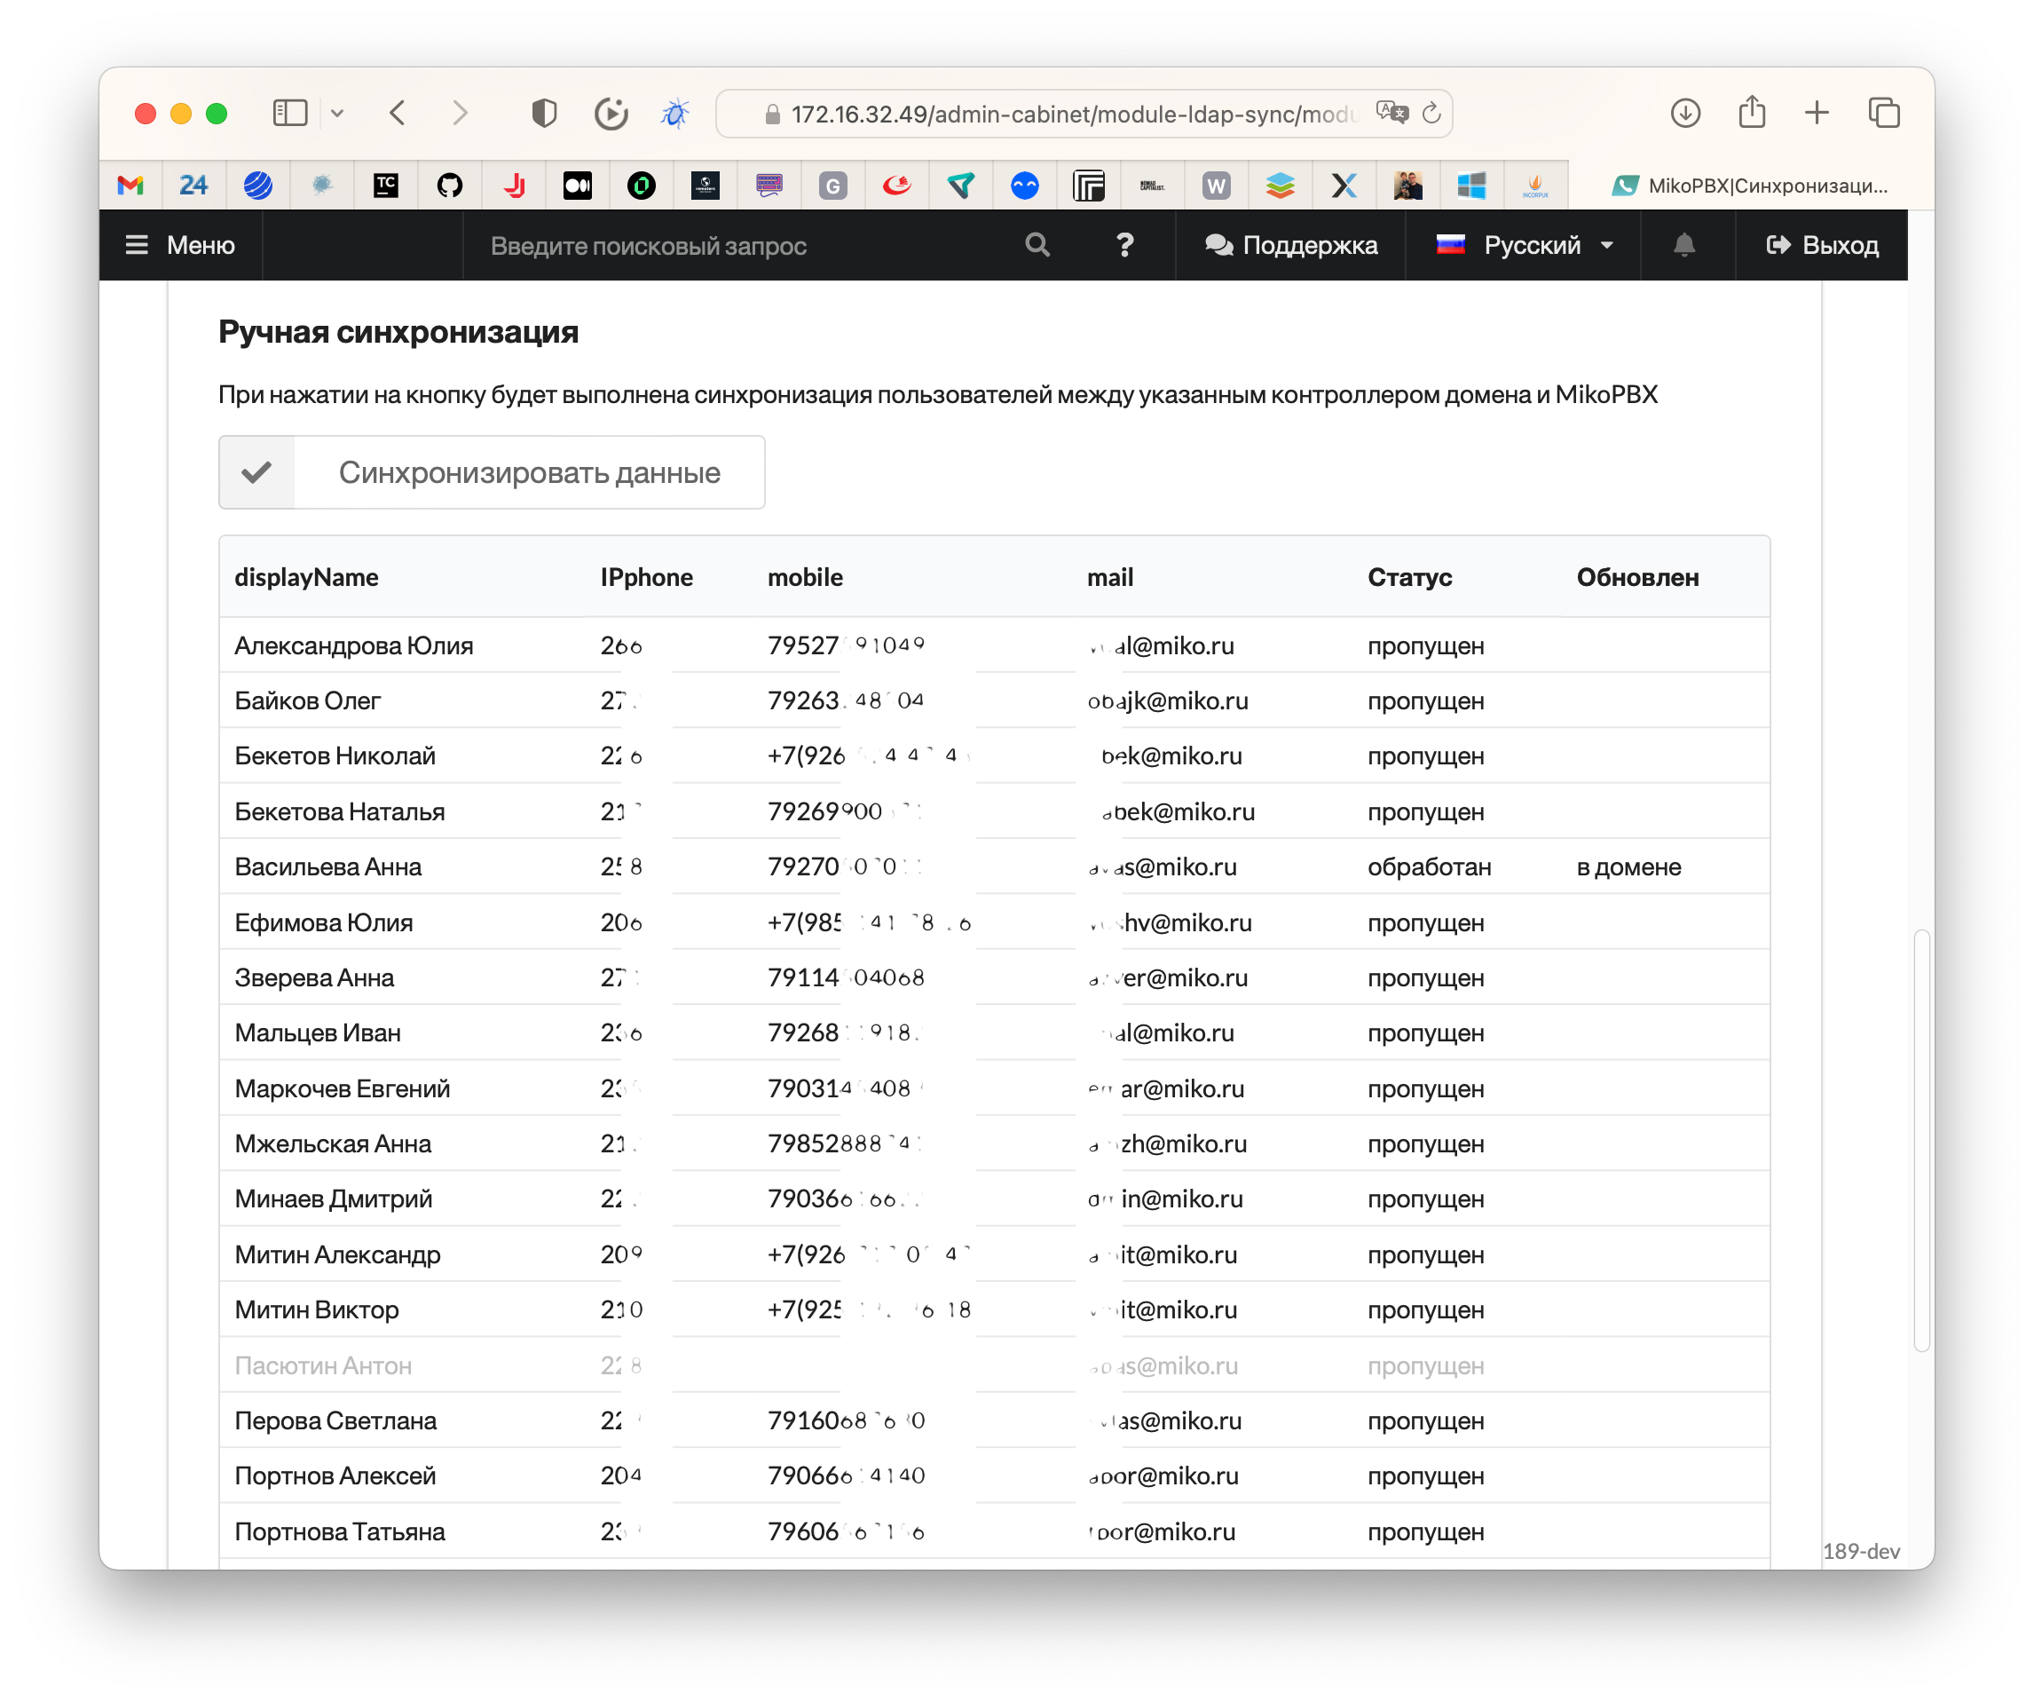Open the help question mark icon
Image resolution: width=2034 pixels, height=1701 pixels.
coord(1124,245)
